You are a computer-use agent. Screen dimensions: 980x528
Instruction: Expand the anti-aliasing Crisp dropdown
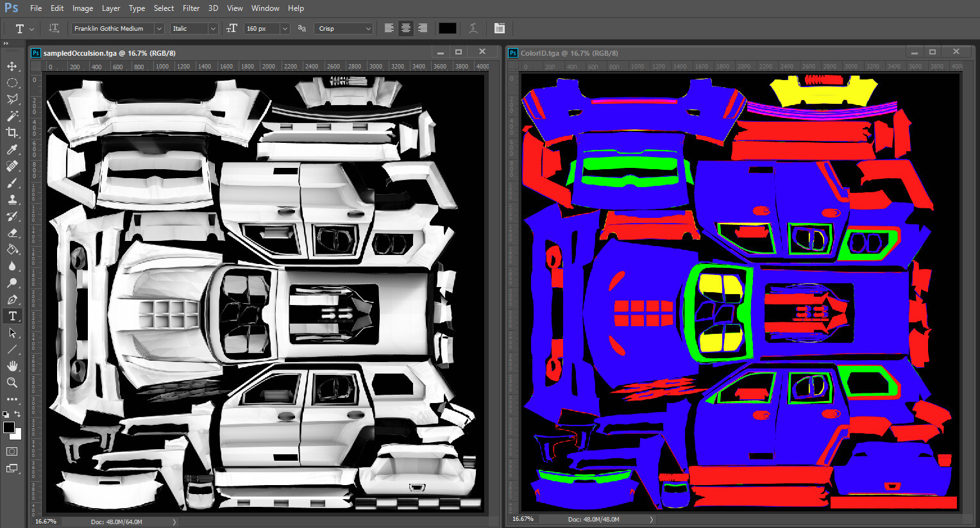pos(367,28)
